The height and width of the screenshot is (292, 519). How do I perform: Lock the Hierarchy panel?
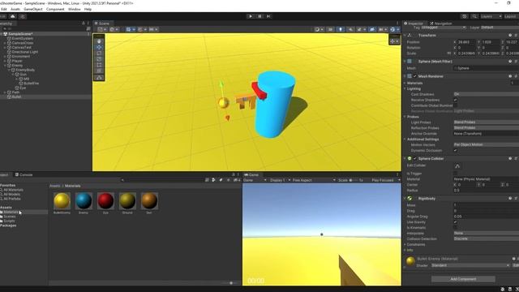pyautogui.click(x=84, y=24)
